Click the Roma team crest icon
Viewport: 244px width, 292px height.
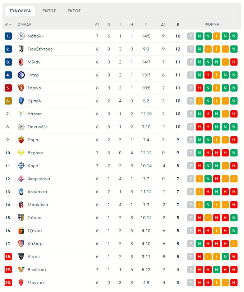coord(21,140)
